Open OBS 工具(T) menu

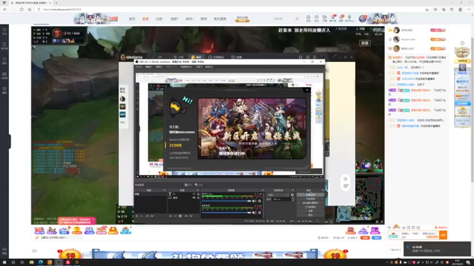click(198, 67)
